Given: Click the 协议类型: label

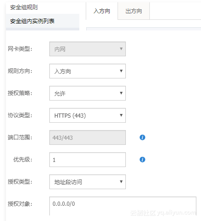Looking at the screenshot, I should 20,115.
